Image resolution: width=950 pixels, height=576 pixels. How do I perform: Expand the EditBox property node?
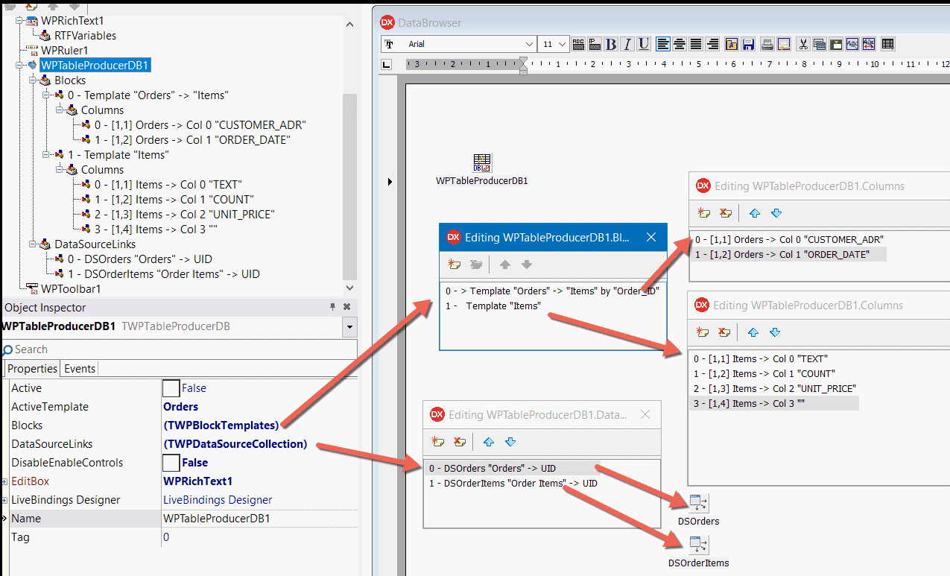[x=5, y=481]
